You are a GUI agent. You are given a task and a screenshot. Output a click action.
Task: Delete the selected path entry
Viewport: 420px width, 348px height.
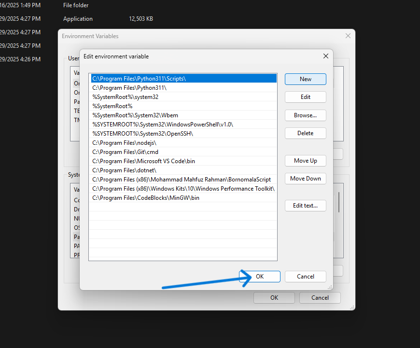[305, 133]
